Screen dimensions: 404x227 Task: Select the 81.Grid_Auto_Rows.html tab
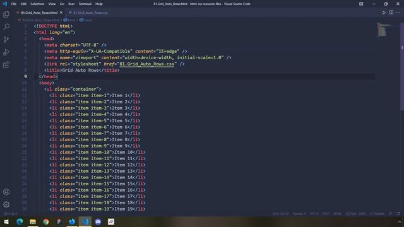[x=39, y=13]
